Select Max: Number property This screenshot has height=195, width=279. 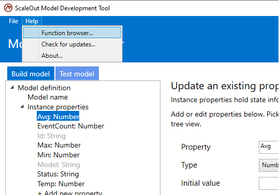pos(59,145)
